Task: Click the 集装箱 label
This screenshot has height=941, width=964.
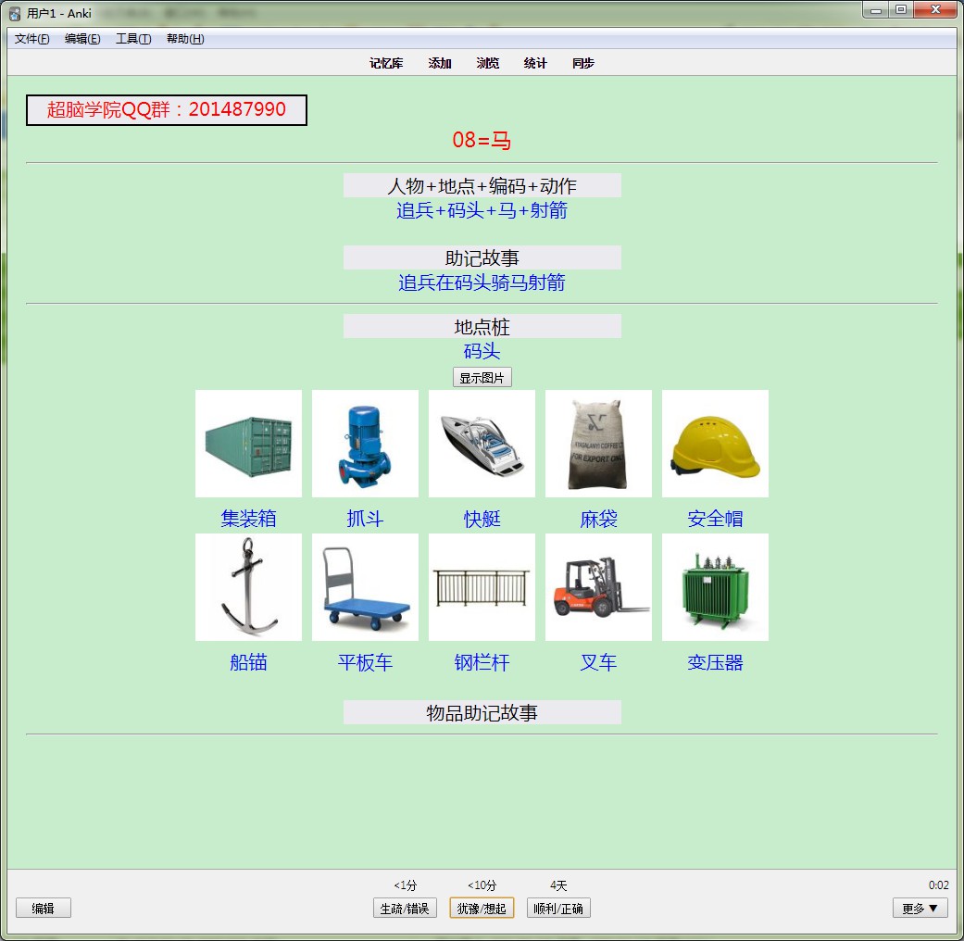Action: click(248, 519)
